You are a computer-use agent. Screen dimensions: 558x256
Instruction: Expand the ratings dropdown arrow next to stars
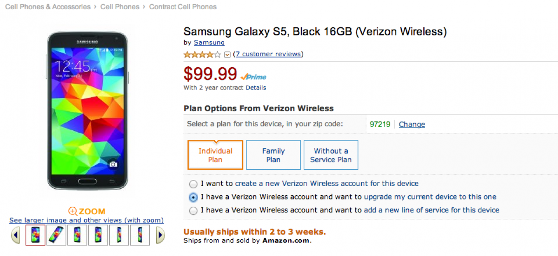227,55
